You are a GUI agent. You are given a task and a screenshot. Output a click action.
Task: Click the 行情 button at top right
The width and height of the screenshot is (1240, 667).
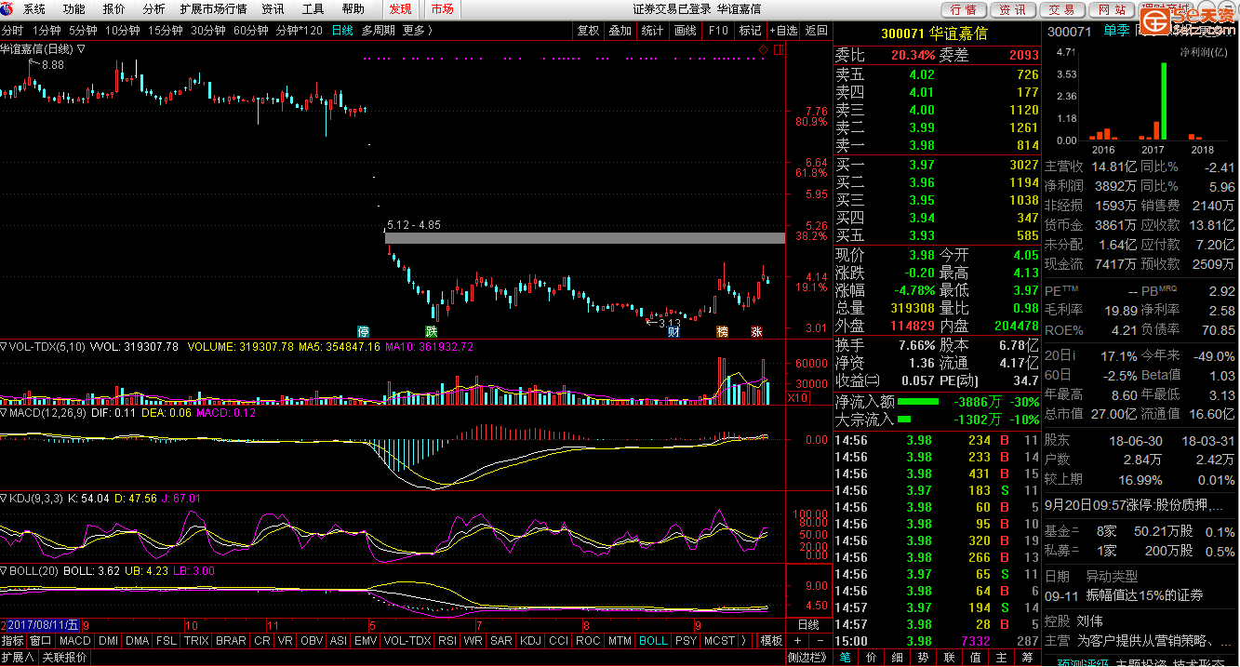[965, 9]
